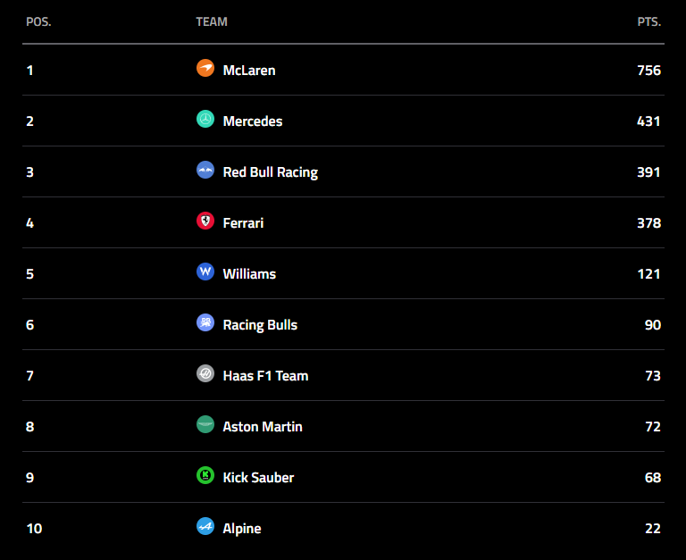Click the Kick Sauber green logo icon

pos(205,476)
